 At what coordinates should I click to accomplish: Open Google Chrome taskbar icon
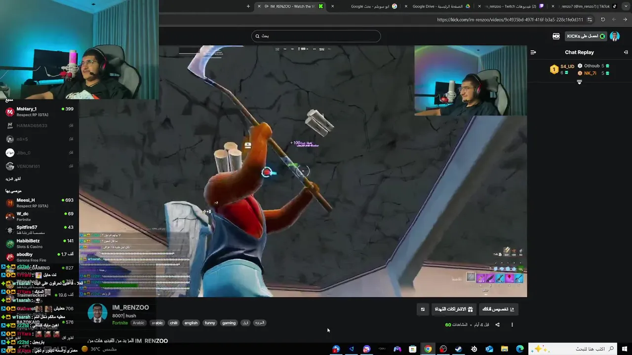[x=428, y=349]
